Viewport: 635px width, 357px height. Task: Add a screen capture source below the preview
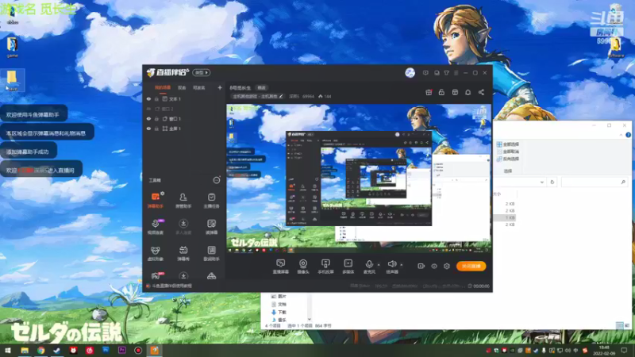(x=281, y=267)
